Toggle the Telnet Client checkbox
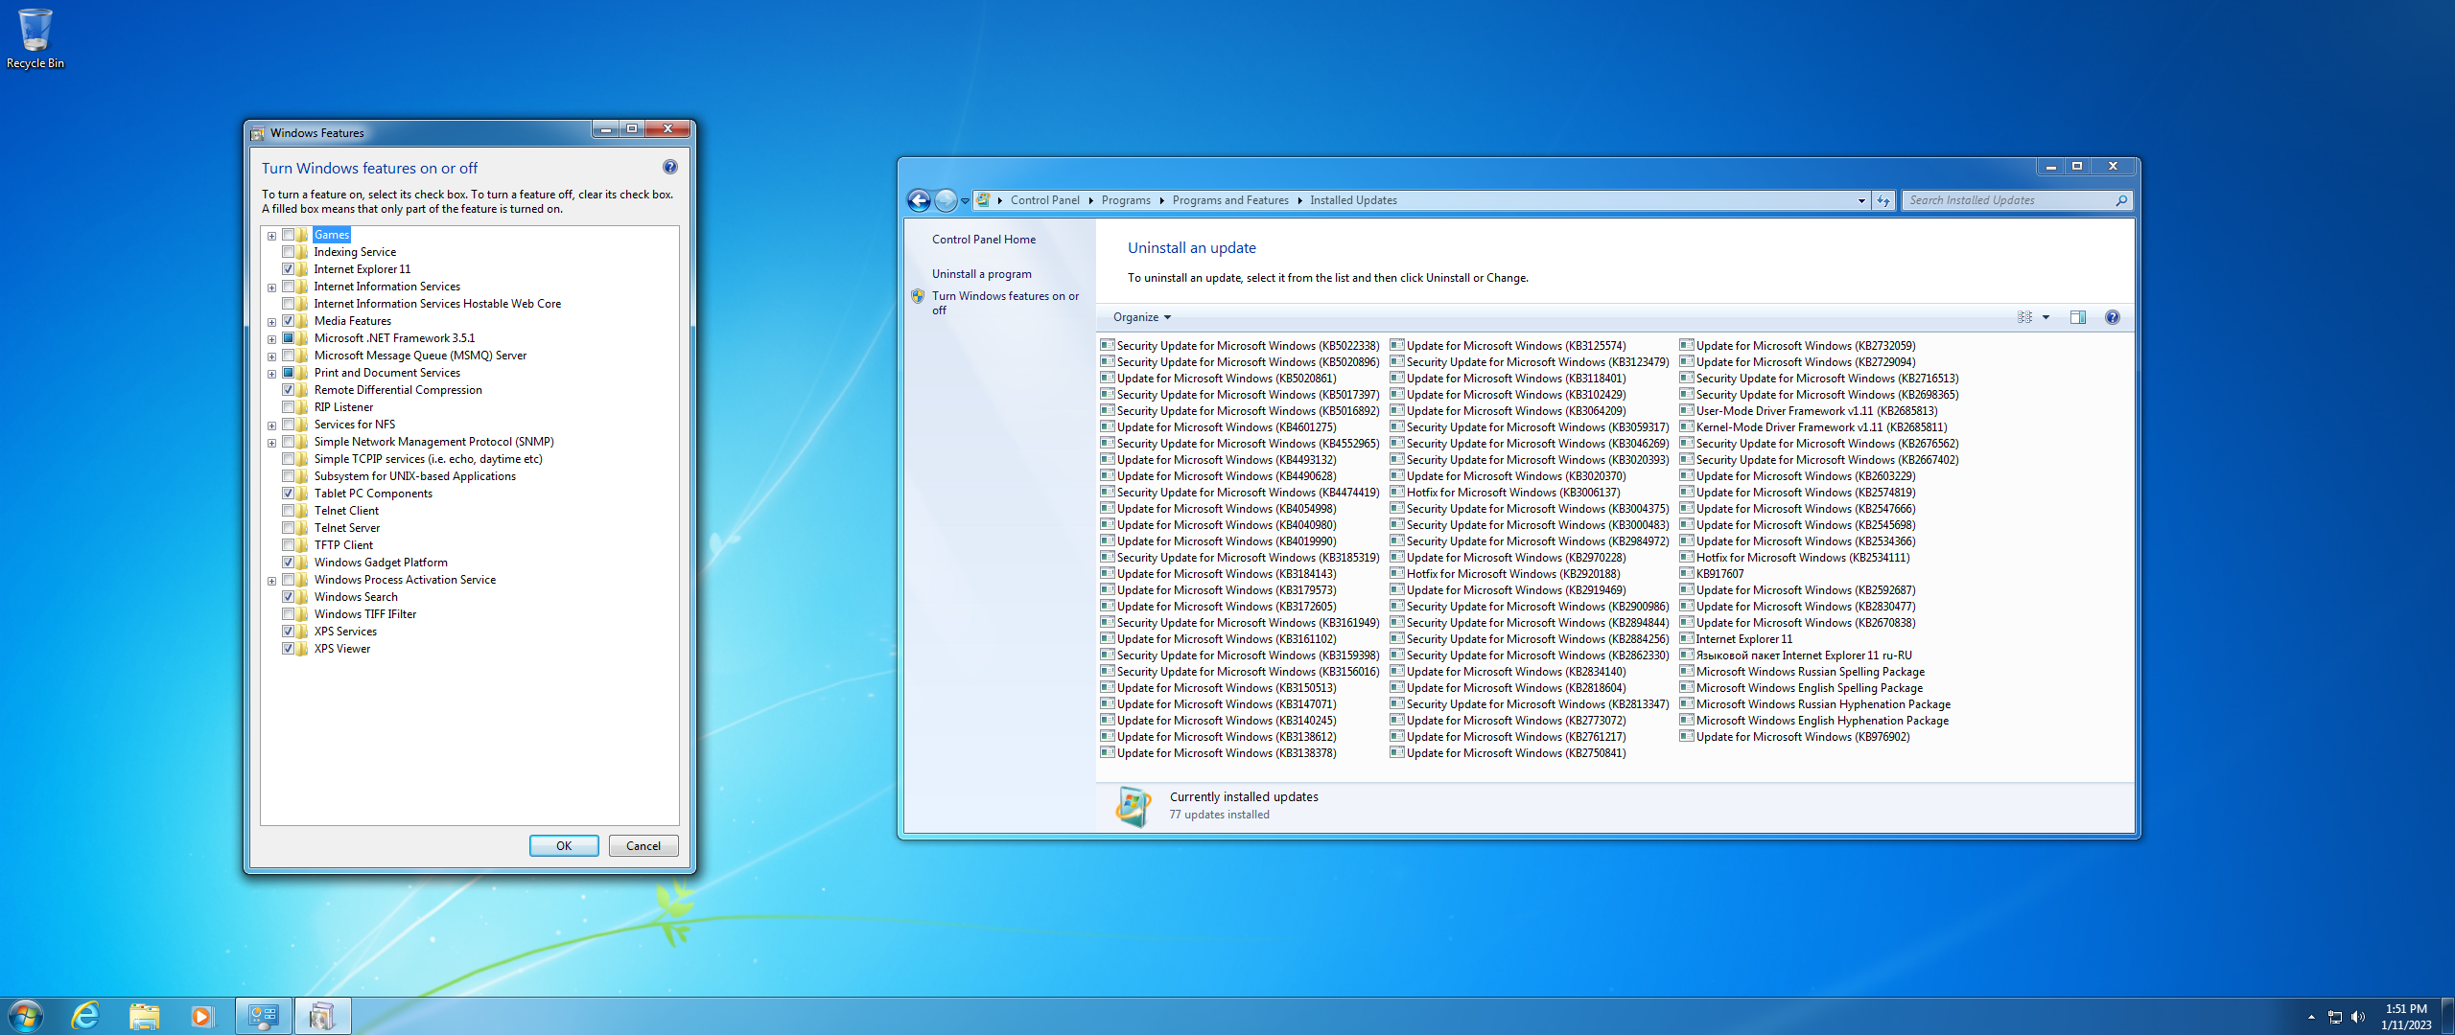Viewport: 2455px width, 1035px height. (x=287, y=510)
